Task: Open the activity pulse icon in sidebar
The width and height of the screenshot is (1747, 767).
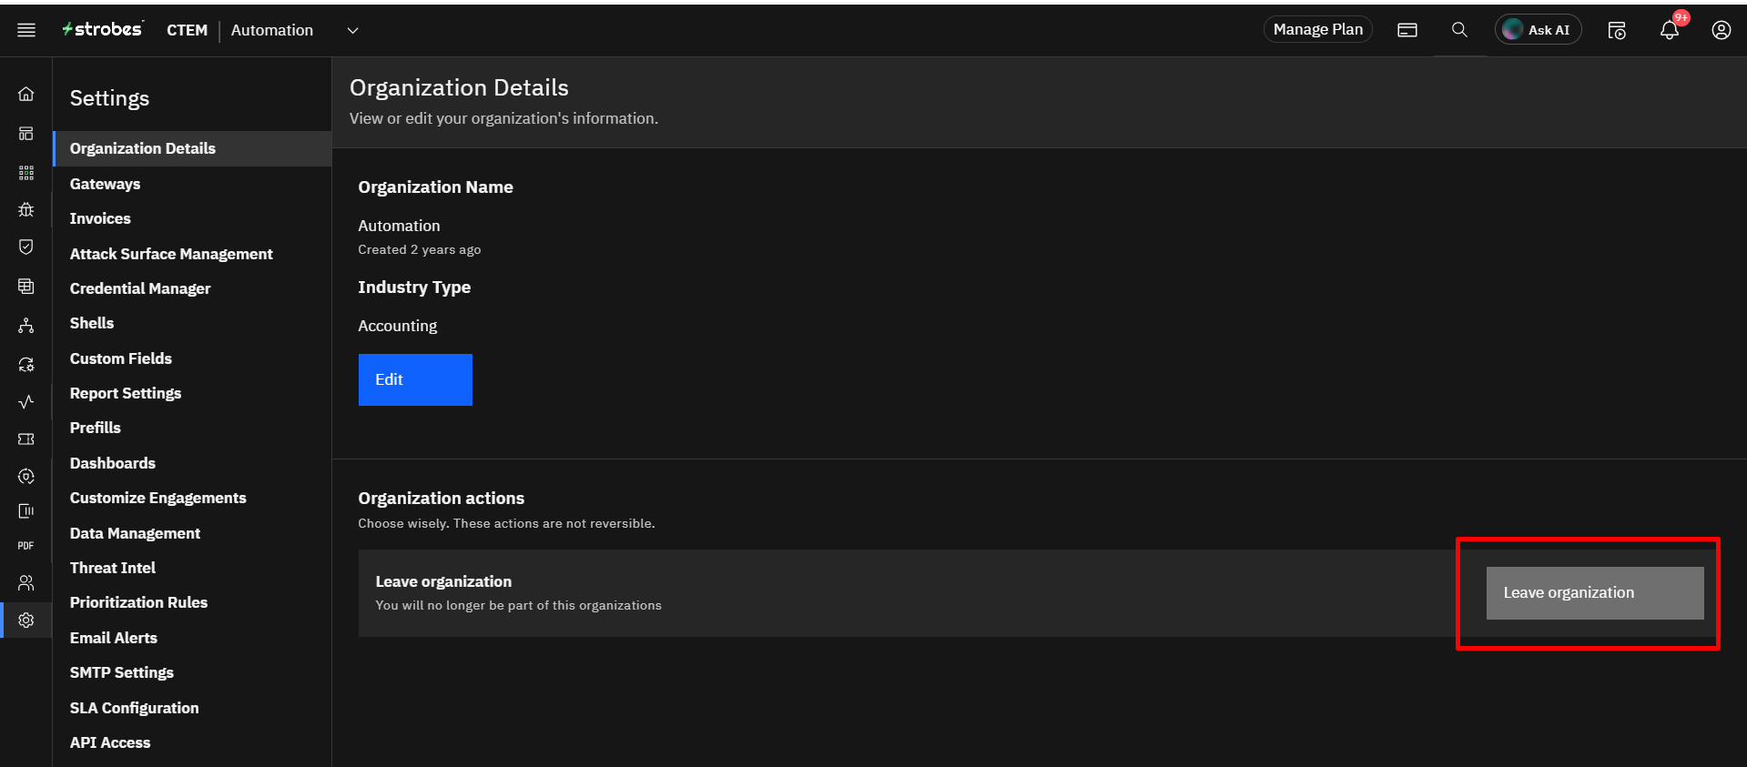Action: coord(26,401)
